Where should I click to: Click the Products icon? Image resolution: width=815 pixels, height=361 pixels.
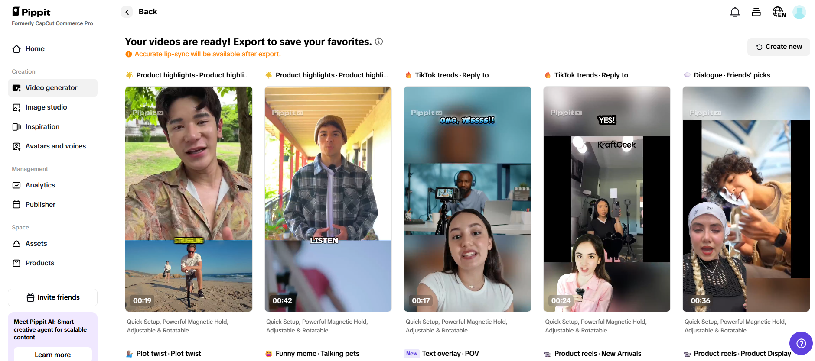point(16,263)
